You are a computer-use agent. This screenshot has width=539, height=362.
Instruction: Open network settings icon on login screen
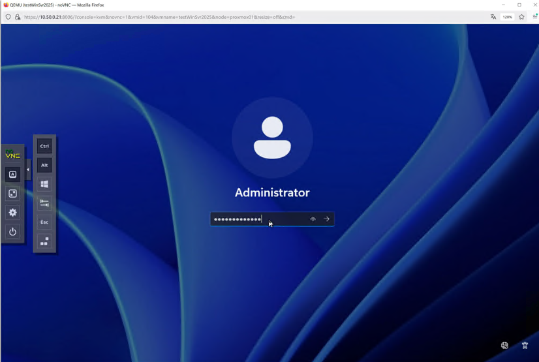pos(504,345)
